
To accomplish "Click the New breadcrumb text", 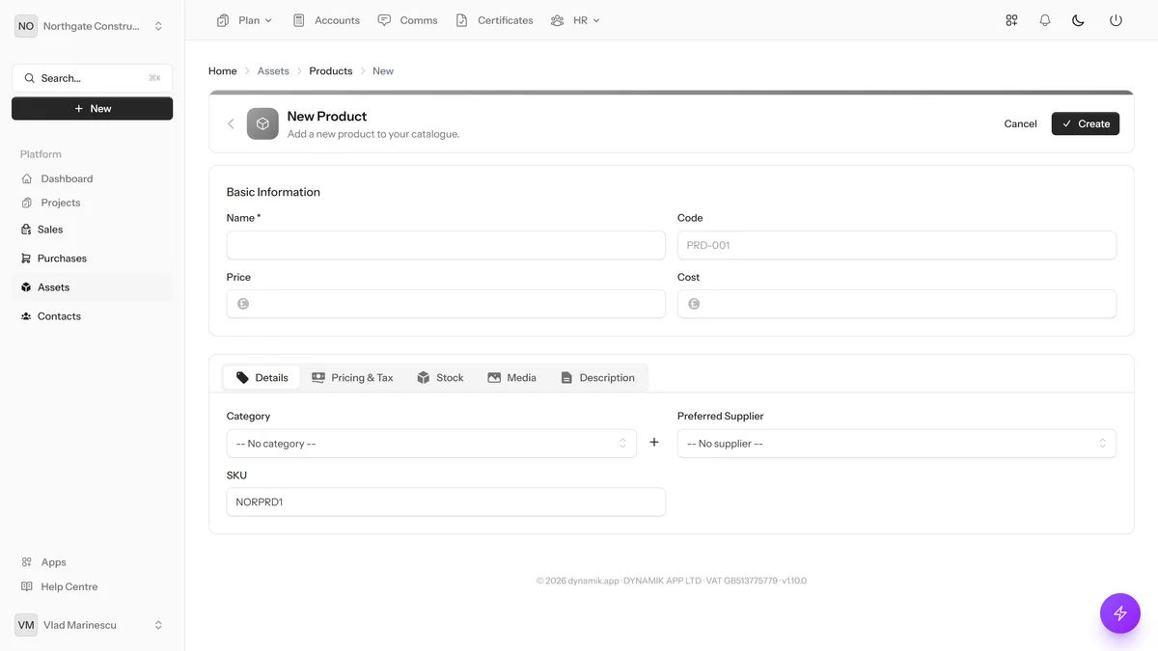I will click(x=383, y=71).
